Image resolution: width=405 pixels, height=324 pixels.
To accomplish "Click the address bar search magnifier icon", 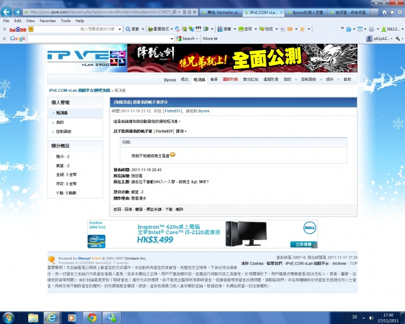I will click(x=174, y=12).
